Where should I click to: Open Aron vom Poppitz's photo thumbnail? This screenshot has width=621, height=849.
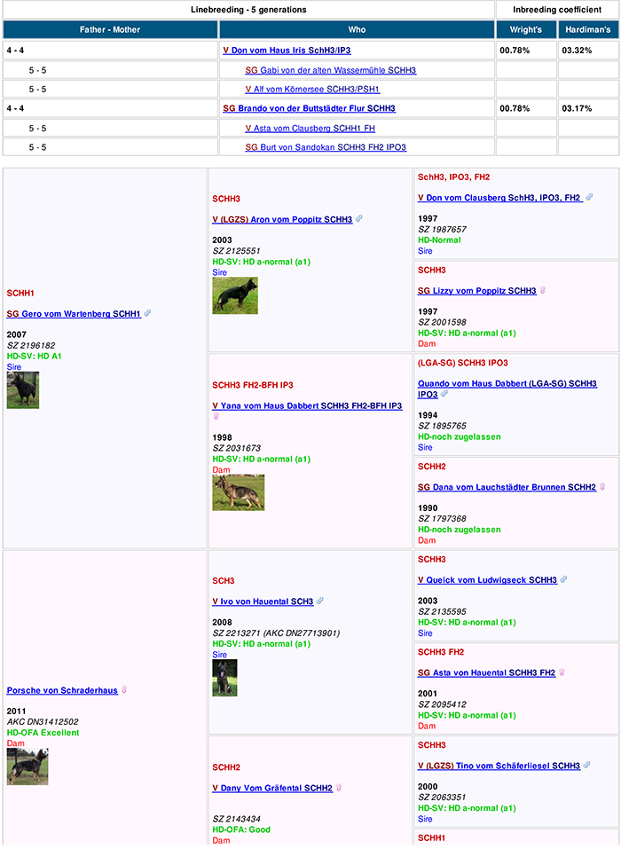235,295
